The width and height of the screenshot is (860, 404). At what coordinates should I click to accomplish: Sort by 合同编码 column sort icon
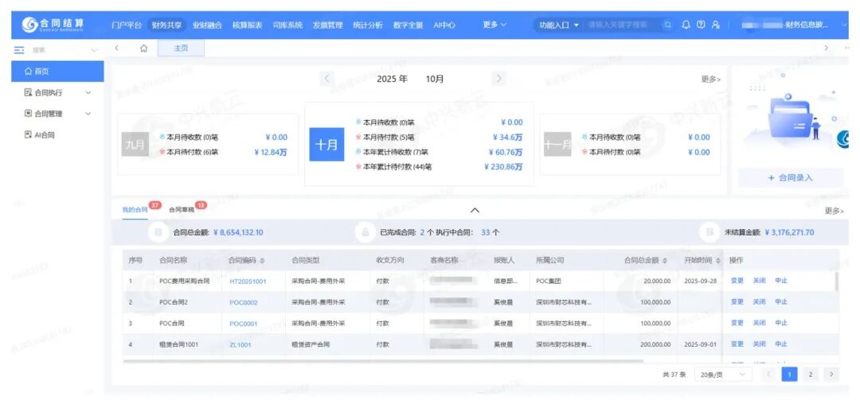(263, 261)
